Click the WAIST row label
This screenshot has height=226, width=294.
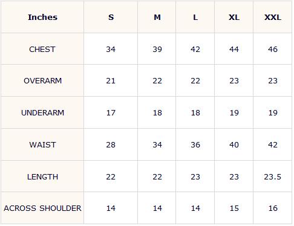coord(42,145)
